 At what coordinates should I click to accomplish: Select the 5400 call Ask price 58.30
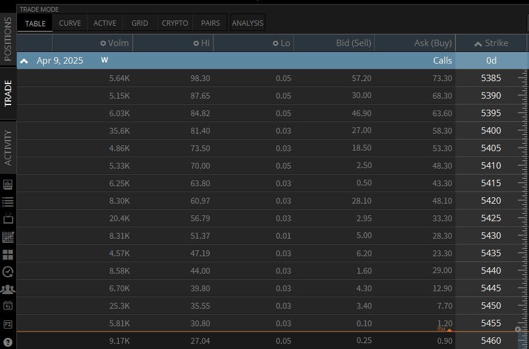[442, 131]
